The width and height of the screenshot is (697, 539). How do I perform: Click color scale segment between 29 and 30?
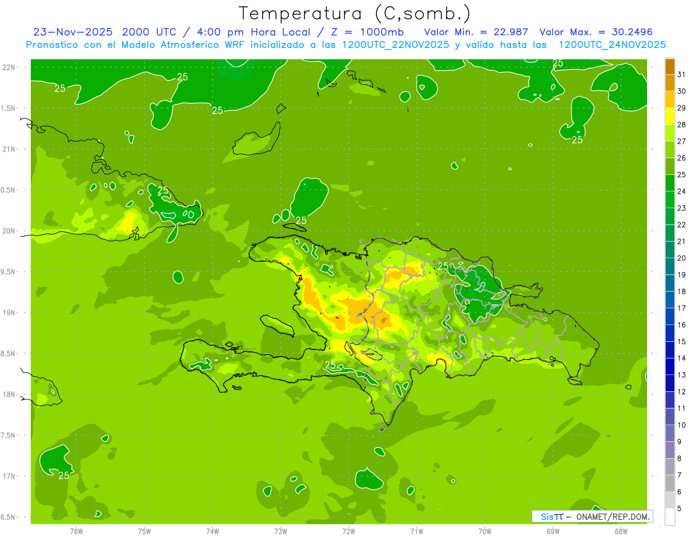[670, 99]
